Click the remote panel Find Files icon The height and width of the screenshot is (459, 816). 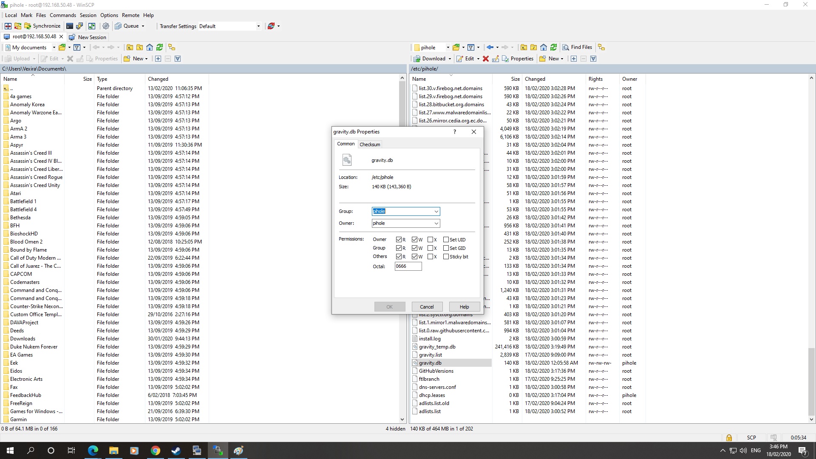(x=577, y=47)
